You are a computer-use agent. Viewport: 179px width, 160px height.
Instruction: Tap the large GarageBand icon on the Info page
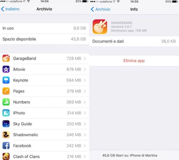100,27
